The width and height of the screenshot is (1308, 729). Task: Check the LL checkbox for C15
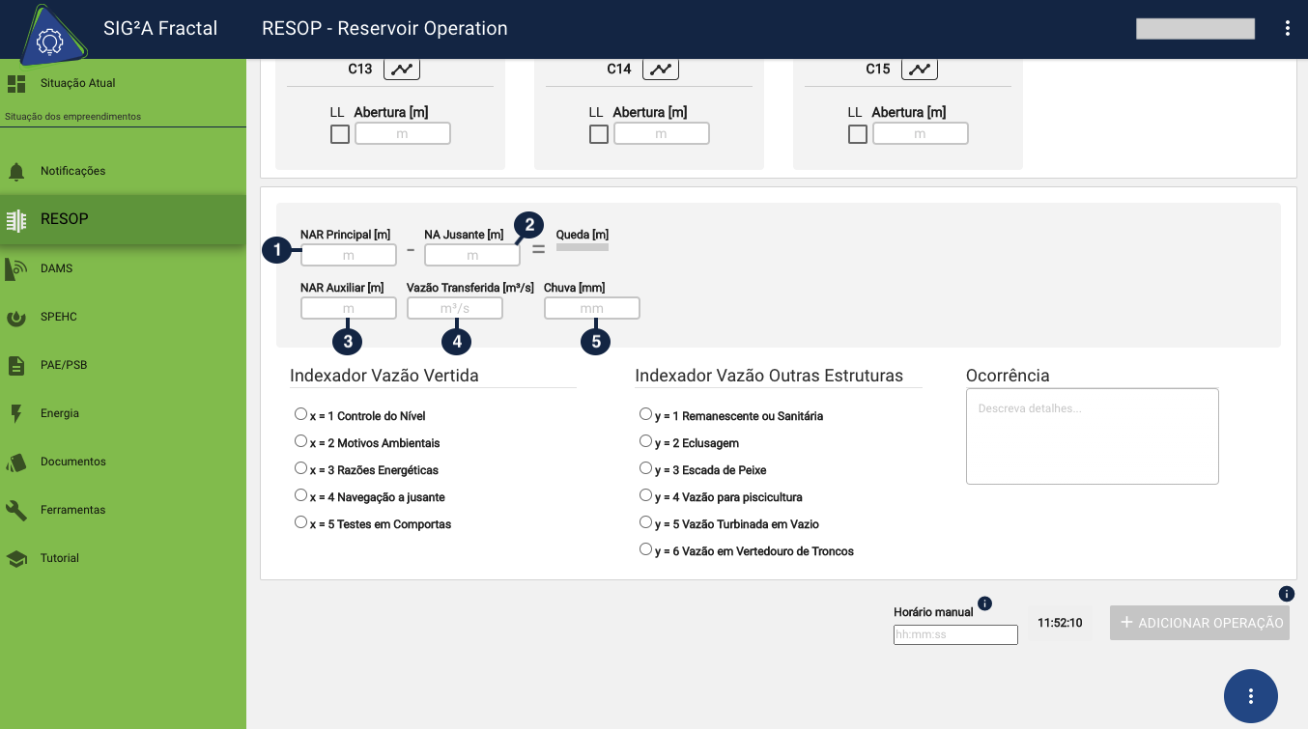click(858, 134)
